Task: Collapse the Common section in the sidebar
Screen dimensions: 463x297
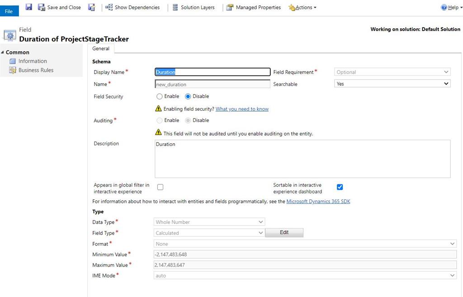Action: coord(4,52)
